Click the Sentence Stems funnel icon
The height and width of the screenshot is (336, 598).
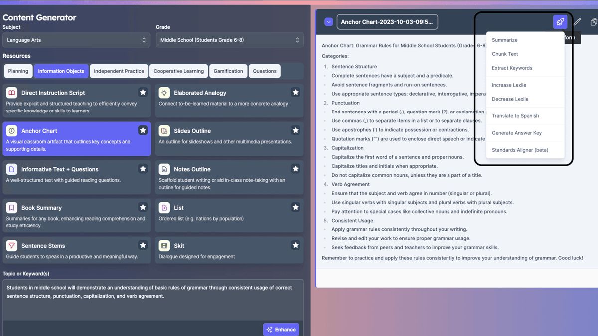click(11, 246)
